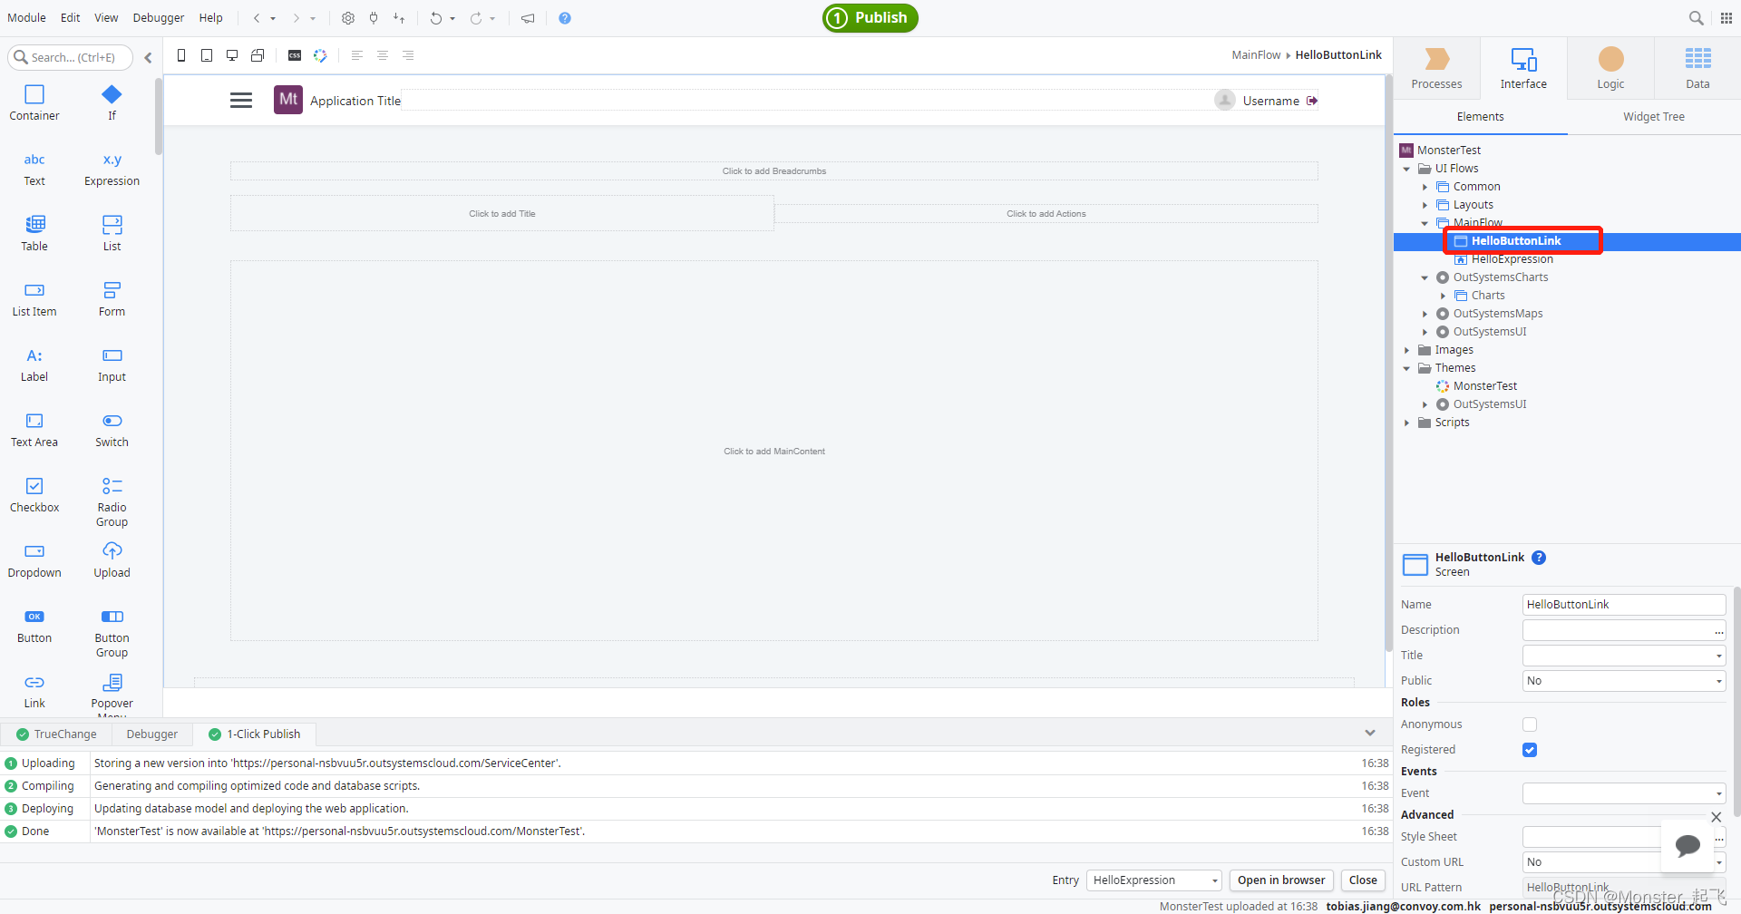Viewport: 1741px width, 914px height.
Task: Open the apps grid icon
Action: click(x=1726, y=18)
